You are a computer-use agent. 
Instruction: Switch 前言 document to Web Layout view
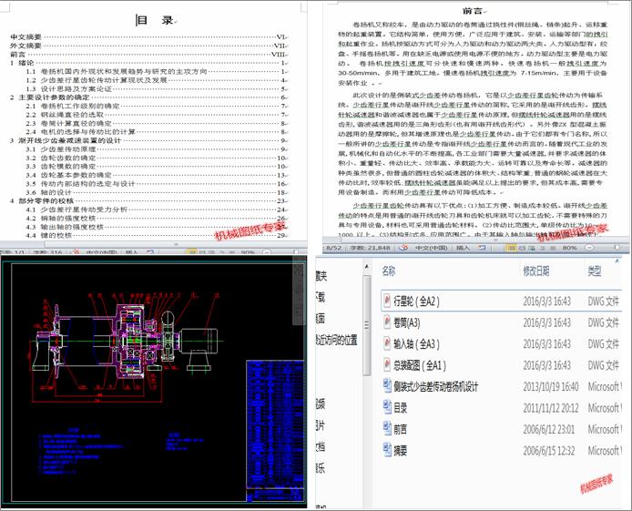(x=532, y=248)
